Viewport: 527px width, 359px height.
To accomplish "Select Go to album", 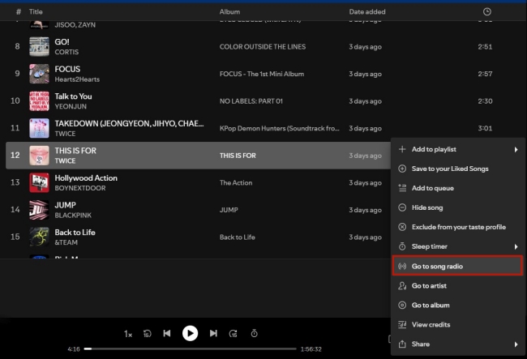I will pyautogui.click(x=458, y=306).
